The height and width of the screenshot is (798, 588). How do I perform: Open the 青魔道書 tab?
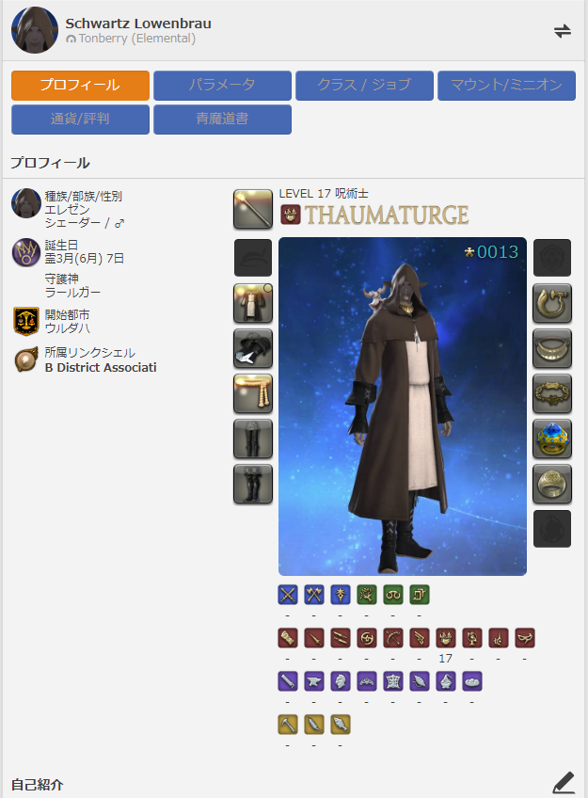[222, 120]
